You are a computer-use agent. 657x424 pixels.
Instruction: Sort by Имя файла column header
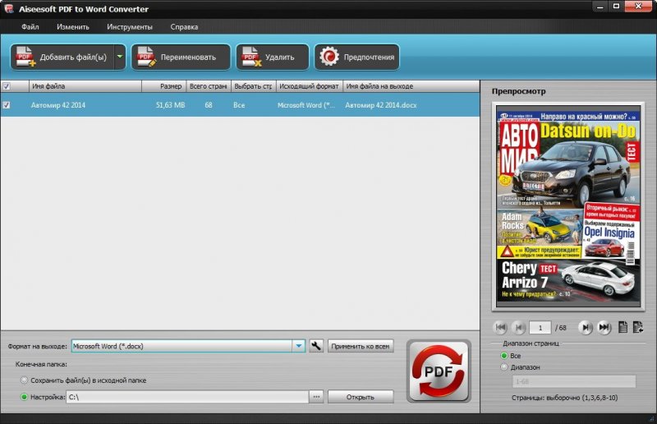(x=85, y=86)
